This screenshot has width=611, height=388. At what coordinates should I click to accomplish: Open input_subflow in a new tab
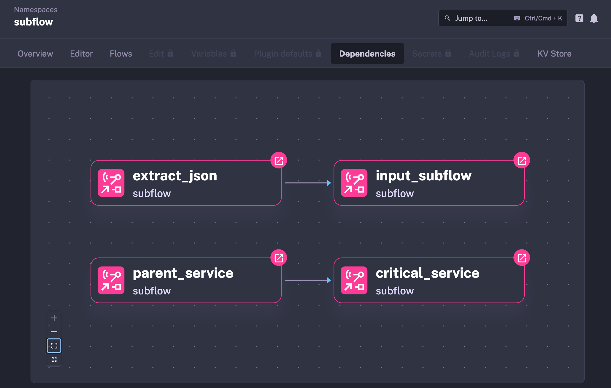click(x=521, y=160)
